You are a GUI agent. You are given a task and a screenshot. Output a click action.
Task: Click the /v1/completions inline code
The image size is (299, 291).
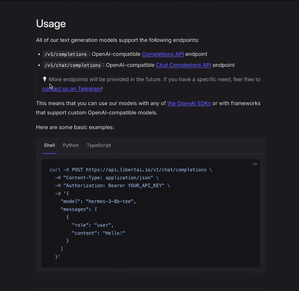pos(65,54)
